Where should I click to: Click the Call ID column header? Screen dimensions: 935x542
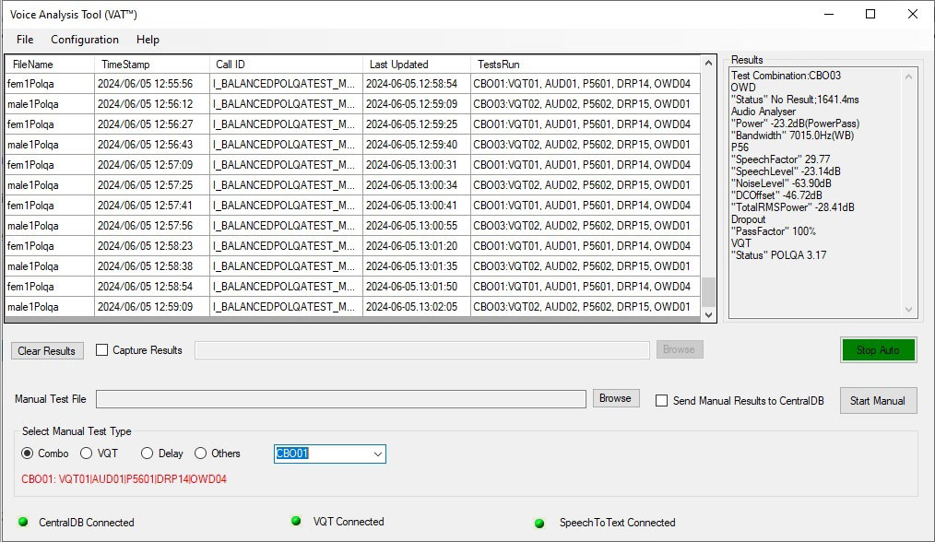[x=286, y=65]
